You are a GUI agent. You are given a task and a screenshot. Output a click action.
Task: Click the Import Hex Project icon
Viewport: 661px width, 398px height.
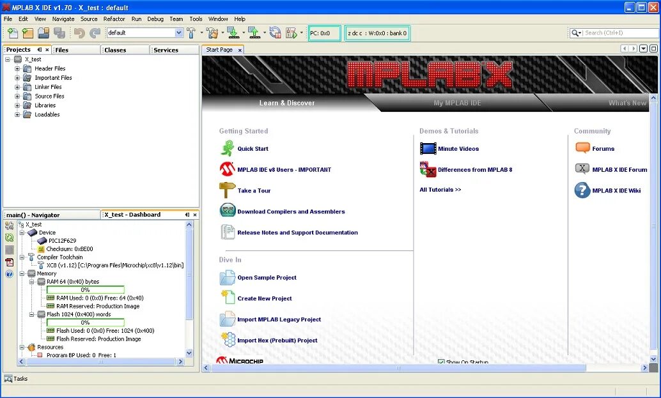228,340
